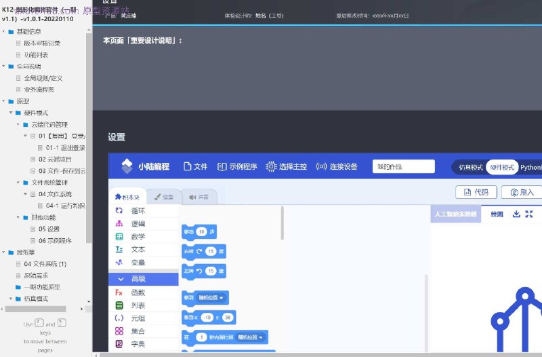Select the 积木块 tab
Screen dimensions: 542x357
[x=127, y=197]
